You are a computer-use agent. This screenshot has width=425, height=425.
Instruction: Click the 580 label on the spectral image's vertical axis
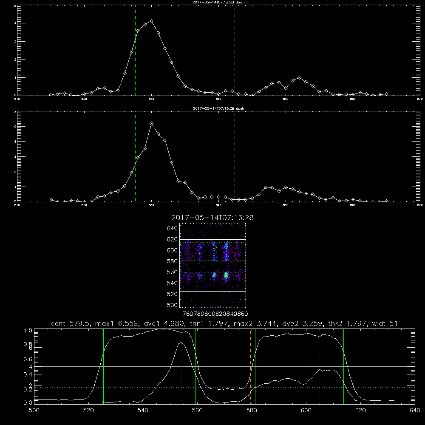coord(173,261)
